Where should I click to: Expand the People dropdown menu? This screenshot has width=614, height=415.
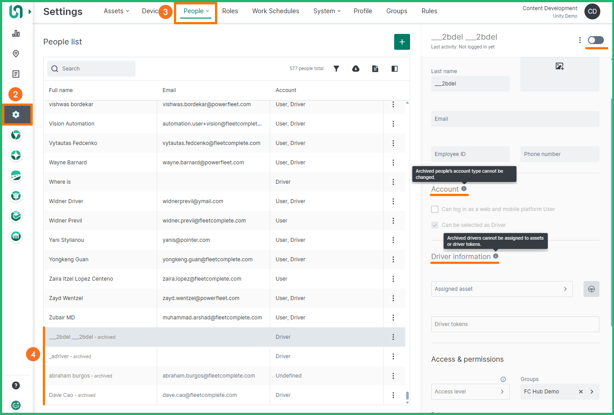tap(196, 11)
